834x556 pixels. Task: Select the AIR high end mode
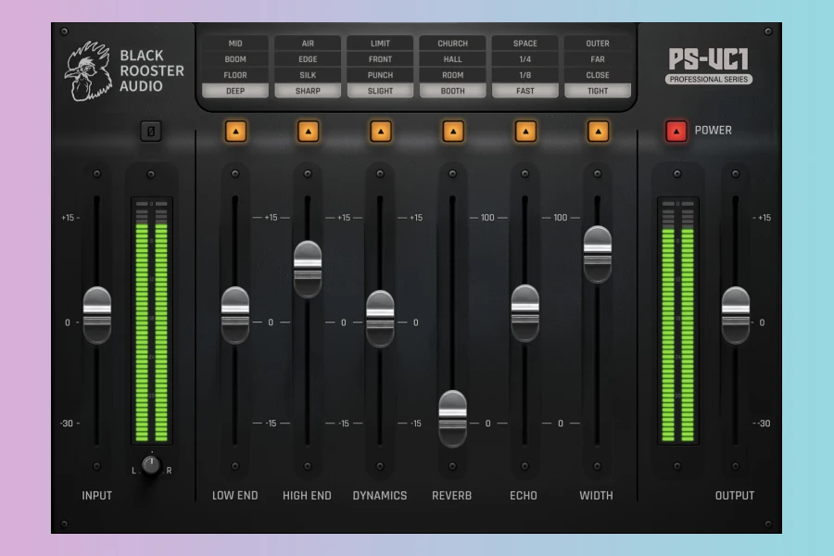pos(308,44)
